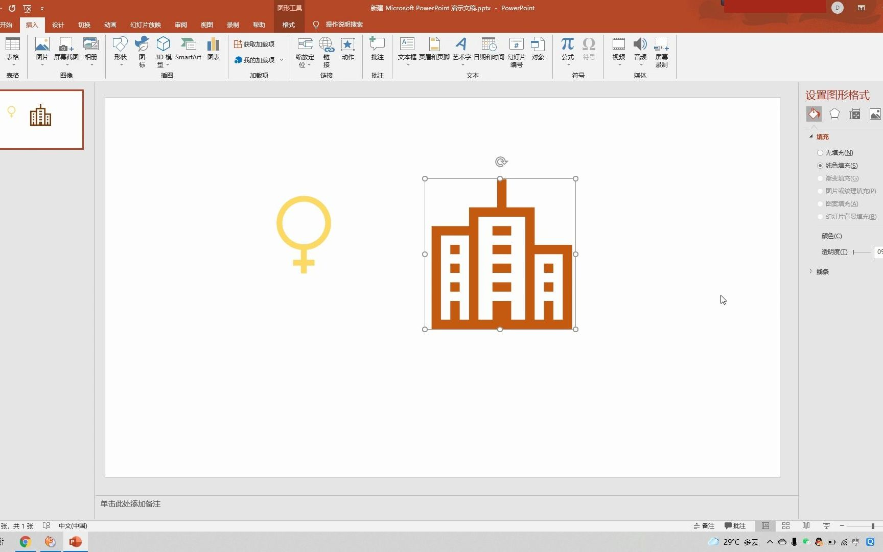Screen dimensions: 883x552
Task: Toggle the 备注 notes pane in status bar
Action: point(704,526)
